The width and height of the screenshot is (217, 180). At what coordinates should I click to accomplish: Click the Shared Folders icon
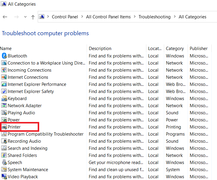(4, 155)
